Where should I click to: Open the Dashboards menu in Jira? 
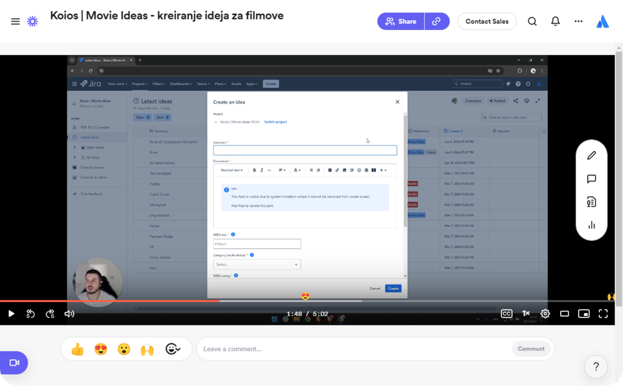pos(181,84)
